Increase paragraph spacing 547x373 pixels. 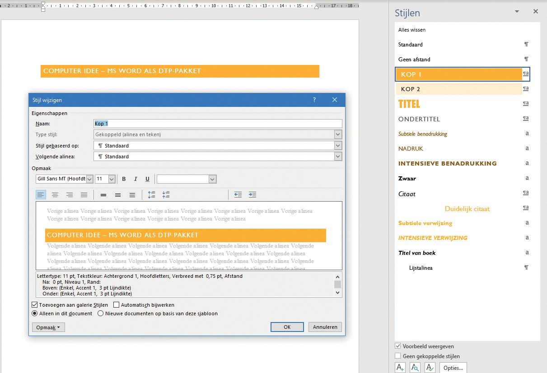[x=151, y=195]
